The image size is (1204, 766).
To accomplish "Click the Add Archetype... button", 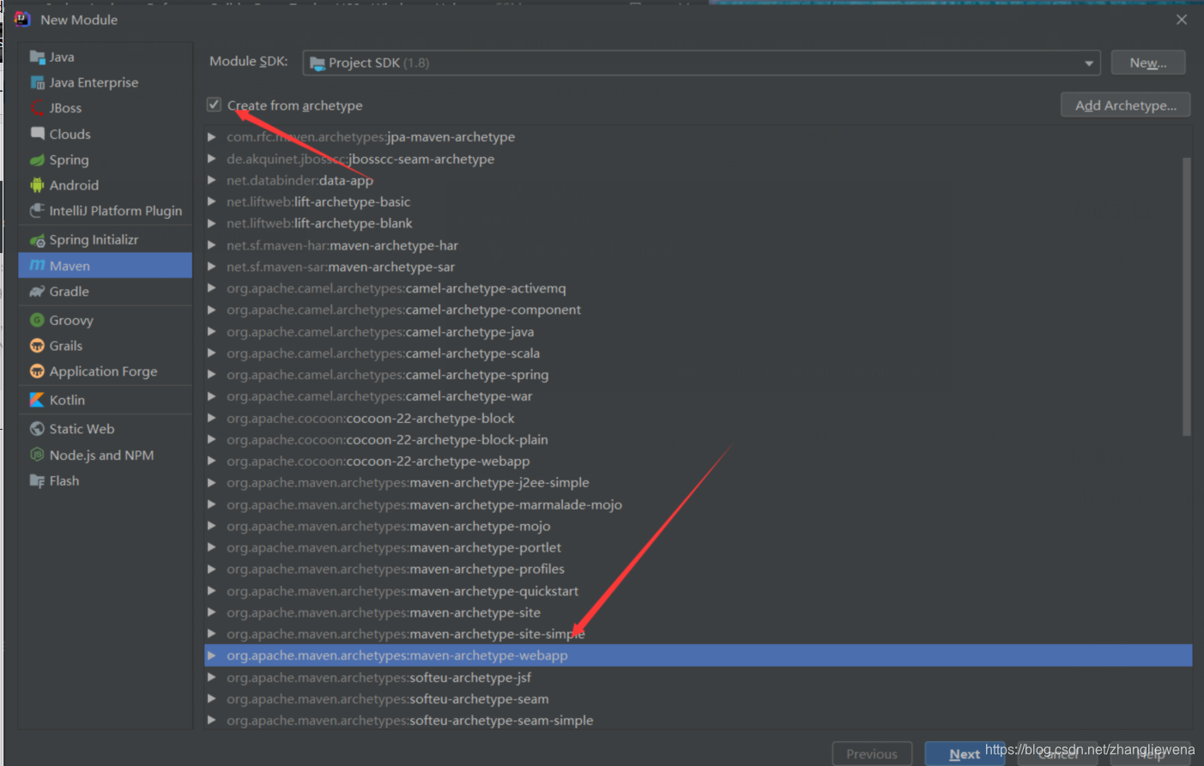I will (x=1126, y=106).
